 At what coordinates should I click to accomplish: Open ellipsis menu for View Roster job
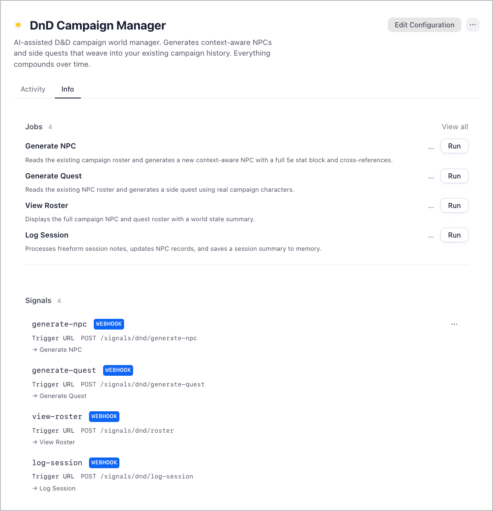pos(431,207)
